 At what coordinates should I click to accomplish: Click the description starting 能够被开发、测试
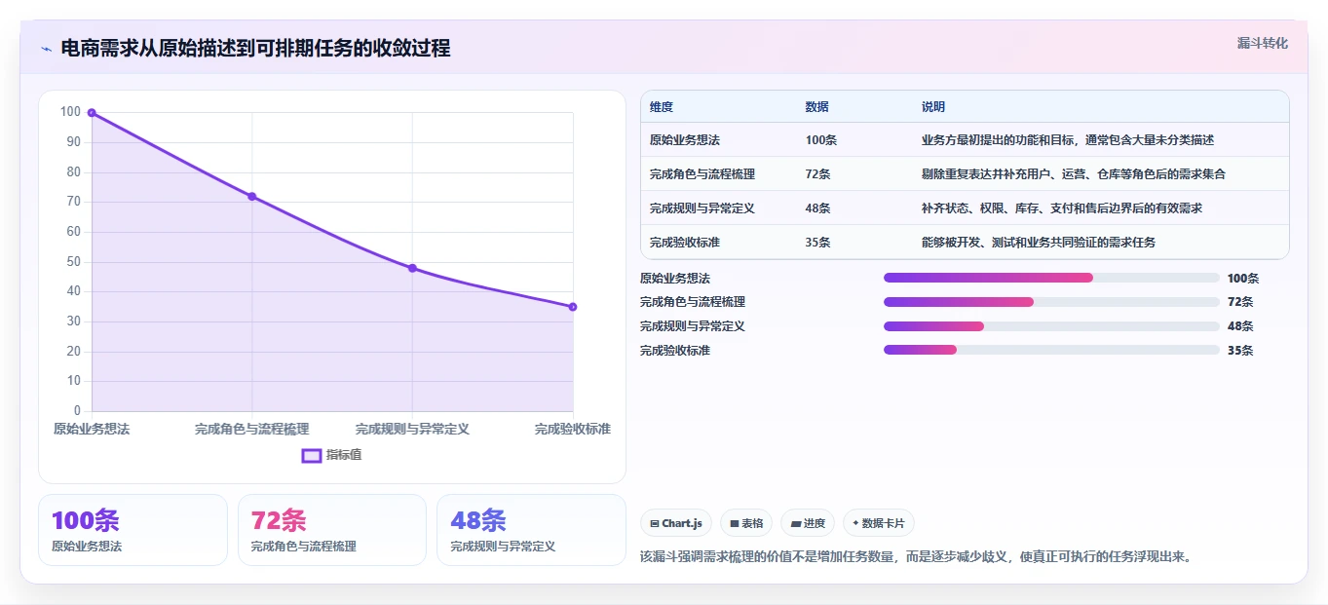[x=1039, y=243]
